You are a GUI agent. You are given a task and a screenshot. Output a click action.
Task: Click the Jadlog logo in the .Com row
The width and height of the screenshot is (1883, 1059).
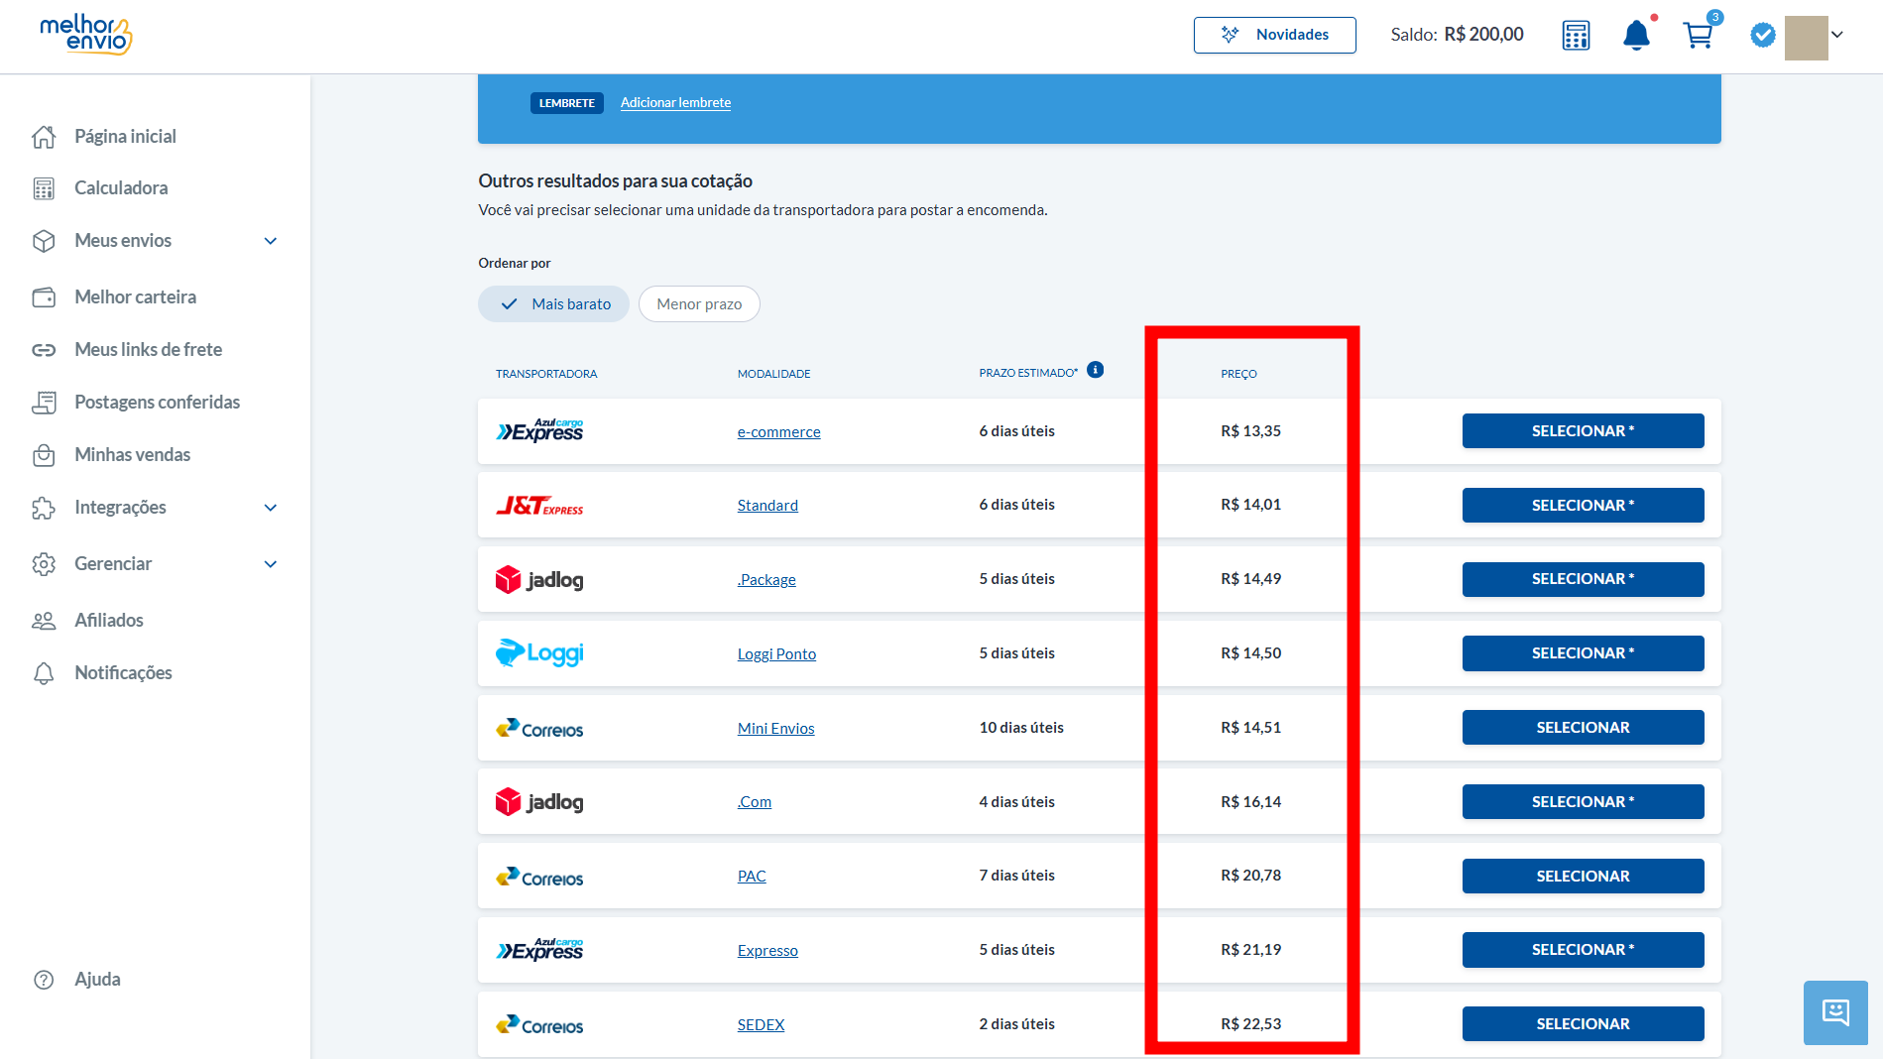539,802
